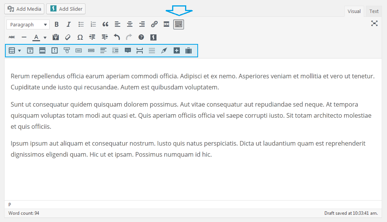Click the box-with-plus shortcode icon

30,50
